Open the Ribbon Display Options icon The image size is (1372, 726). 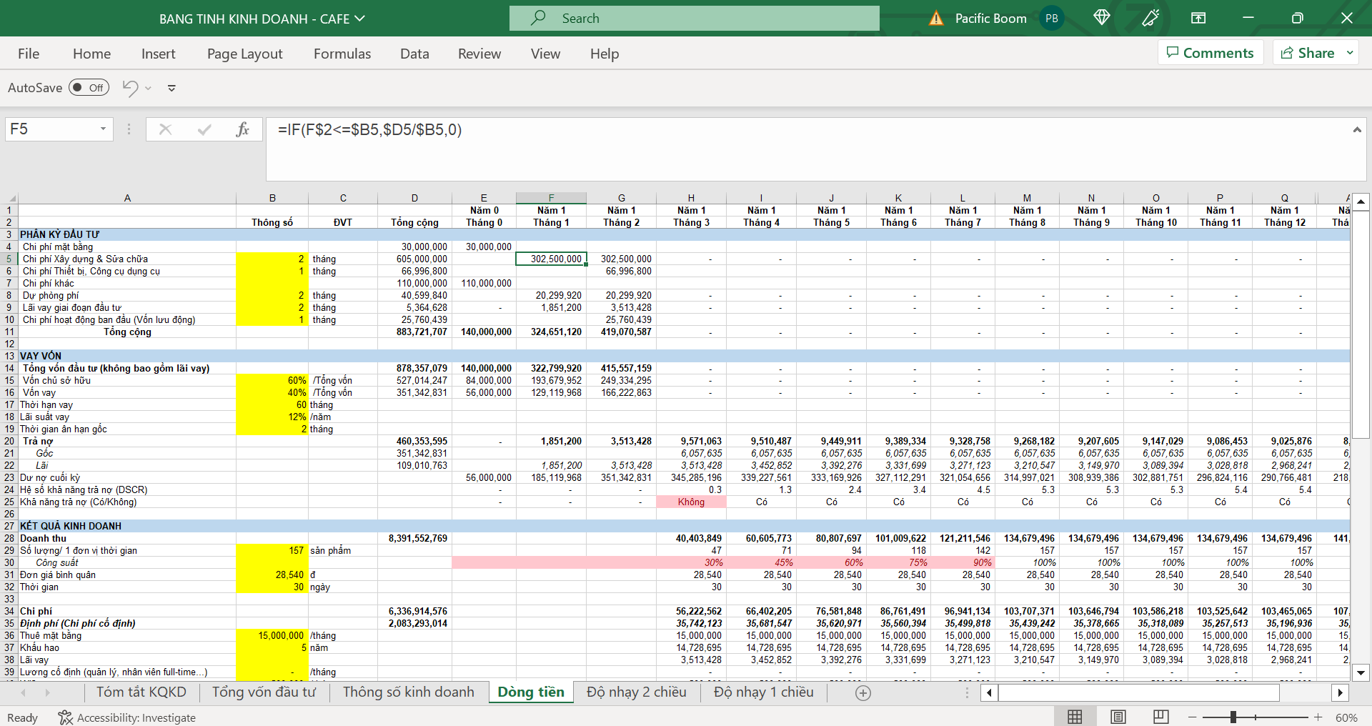click(x=1198, y=18)
